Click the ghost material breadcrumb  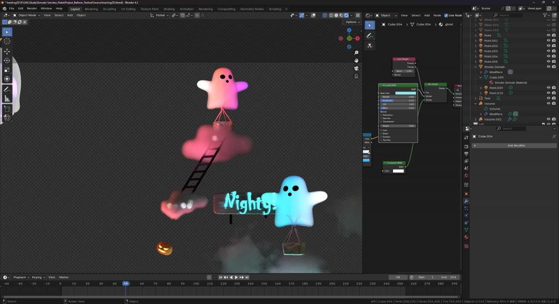pyautogui.click(x=449, y=25)
